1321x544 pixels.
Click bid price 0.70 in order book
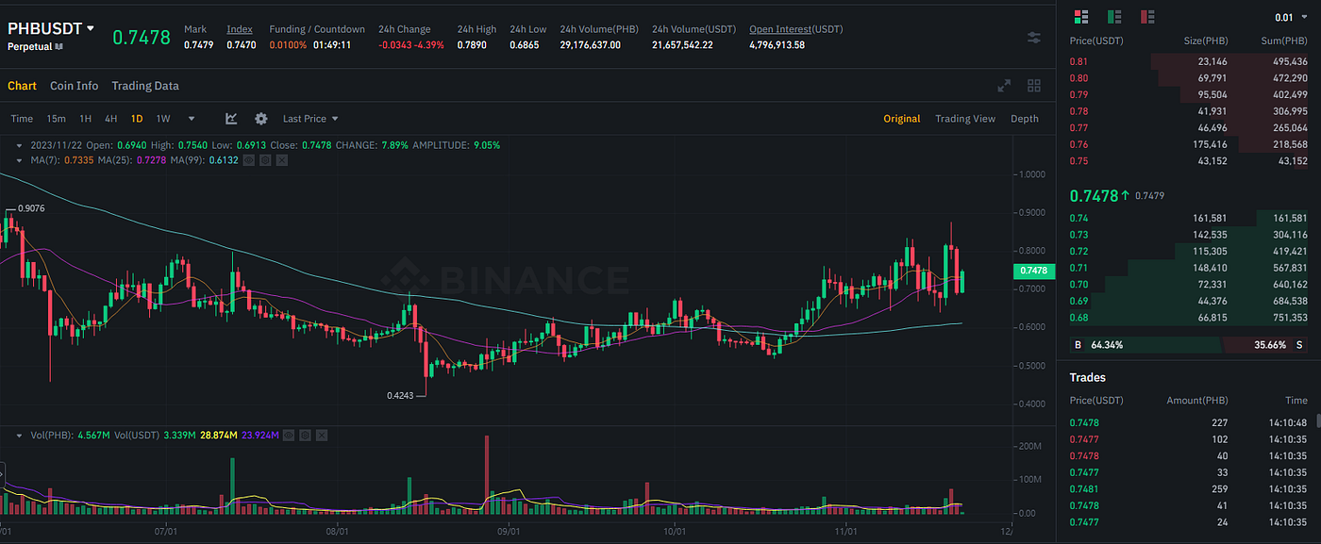pos(1079,284)
